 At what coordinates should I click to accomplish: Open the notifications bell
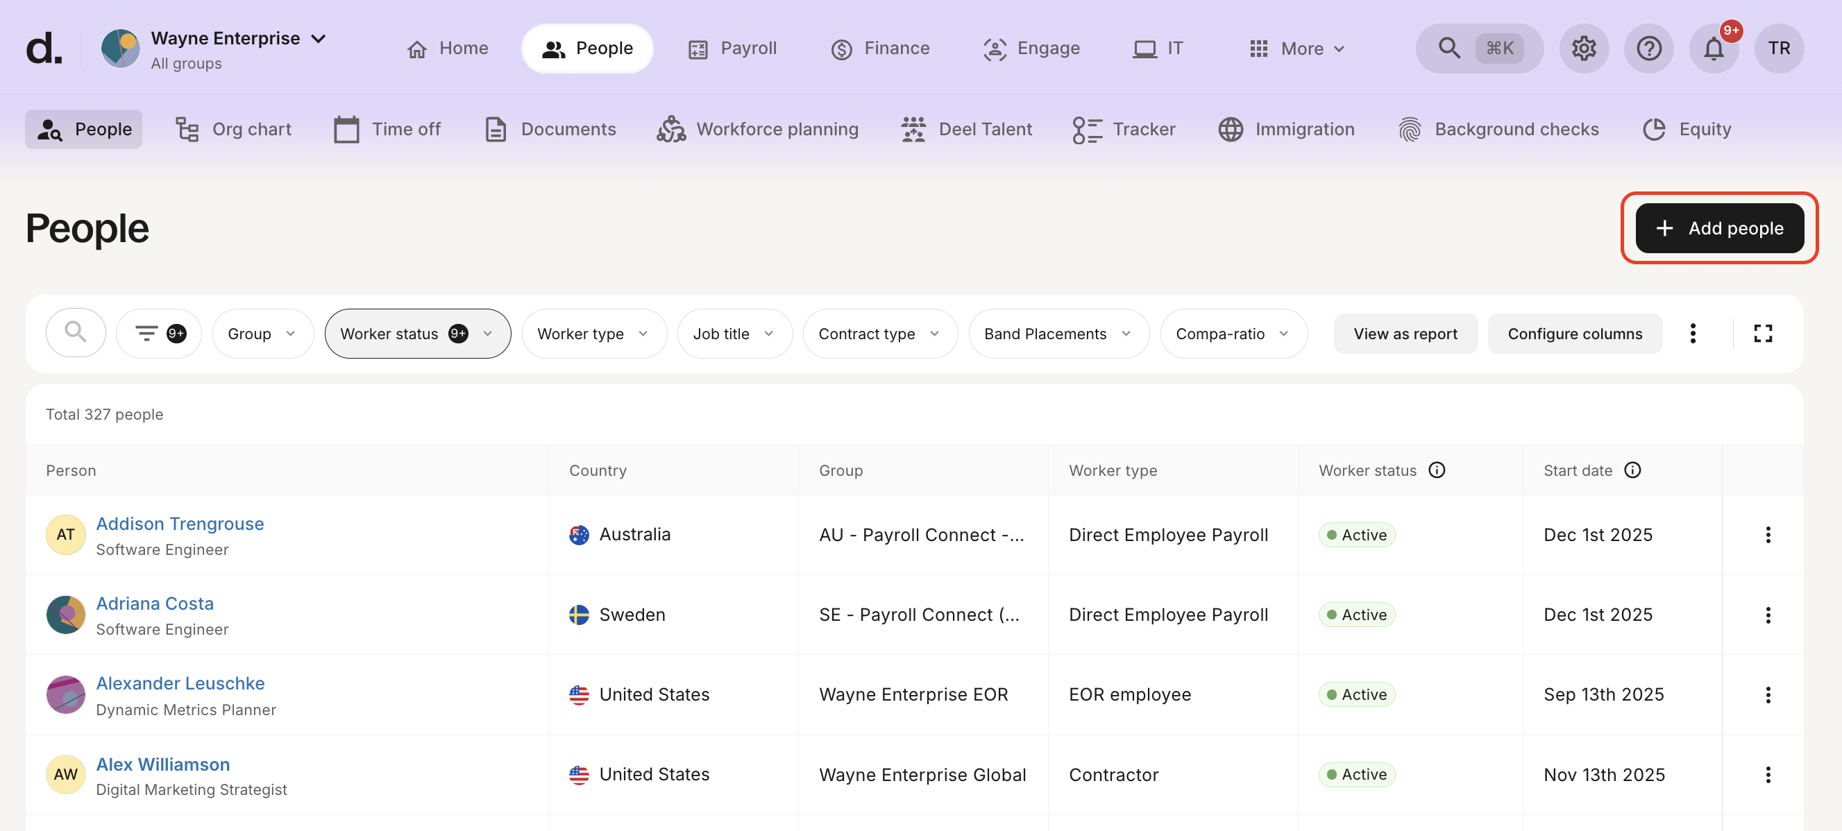click(1714, 49)
